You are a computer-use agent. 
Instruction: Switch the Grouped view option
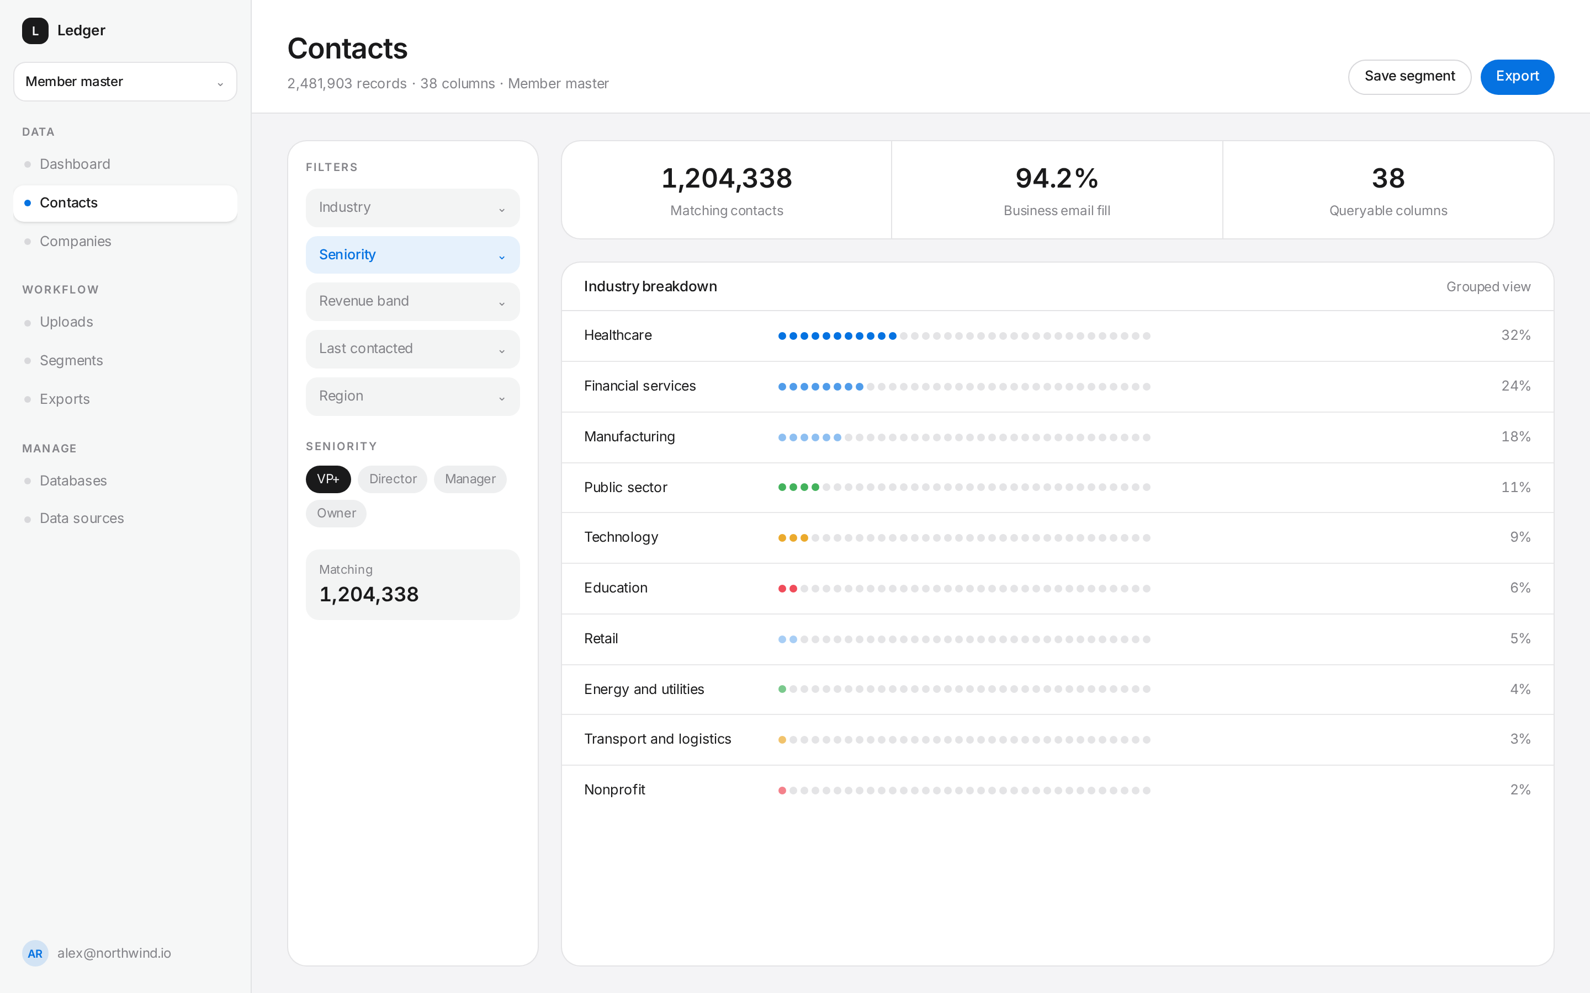(1488, 287)
